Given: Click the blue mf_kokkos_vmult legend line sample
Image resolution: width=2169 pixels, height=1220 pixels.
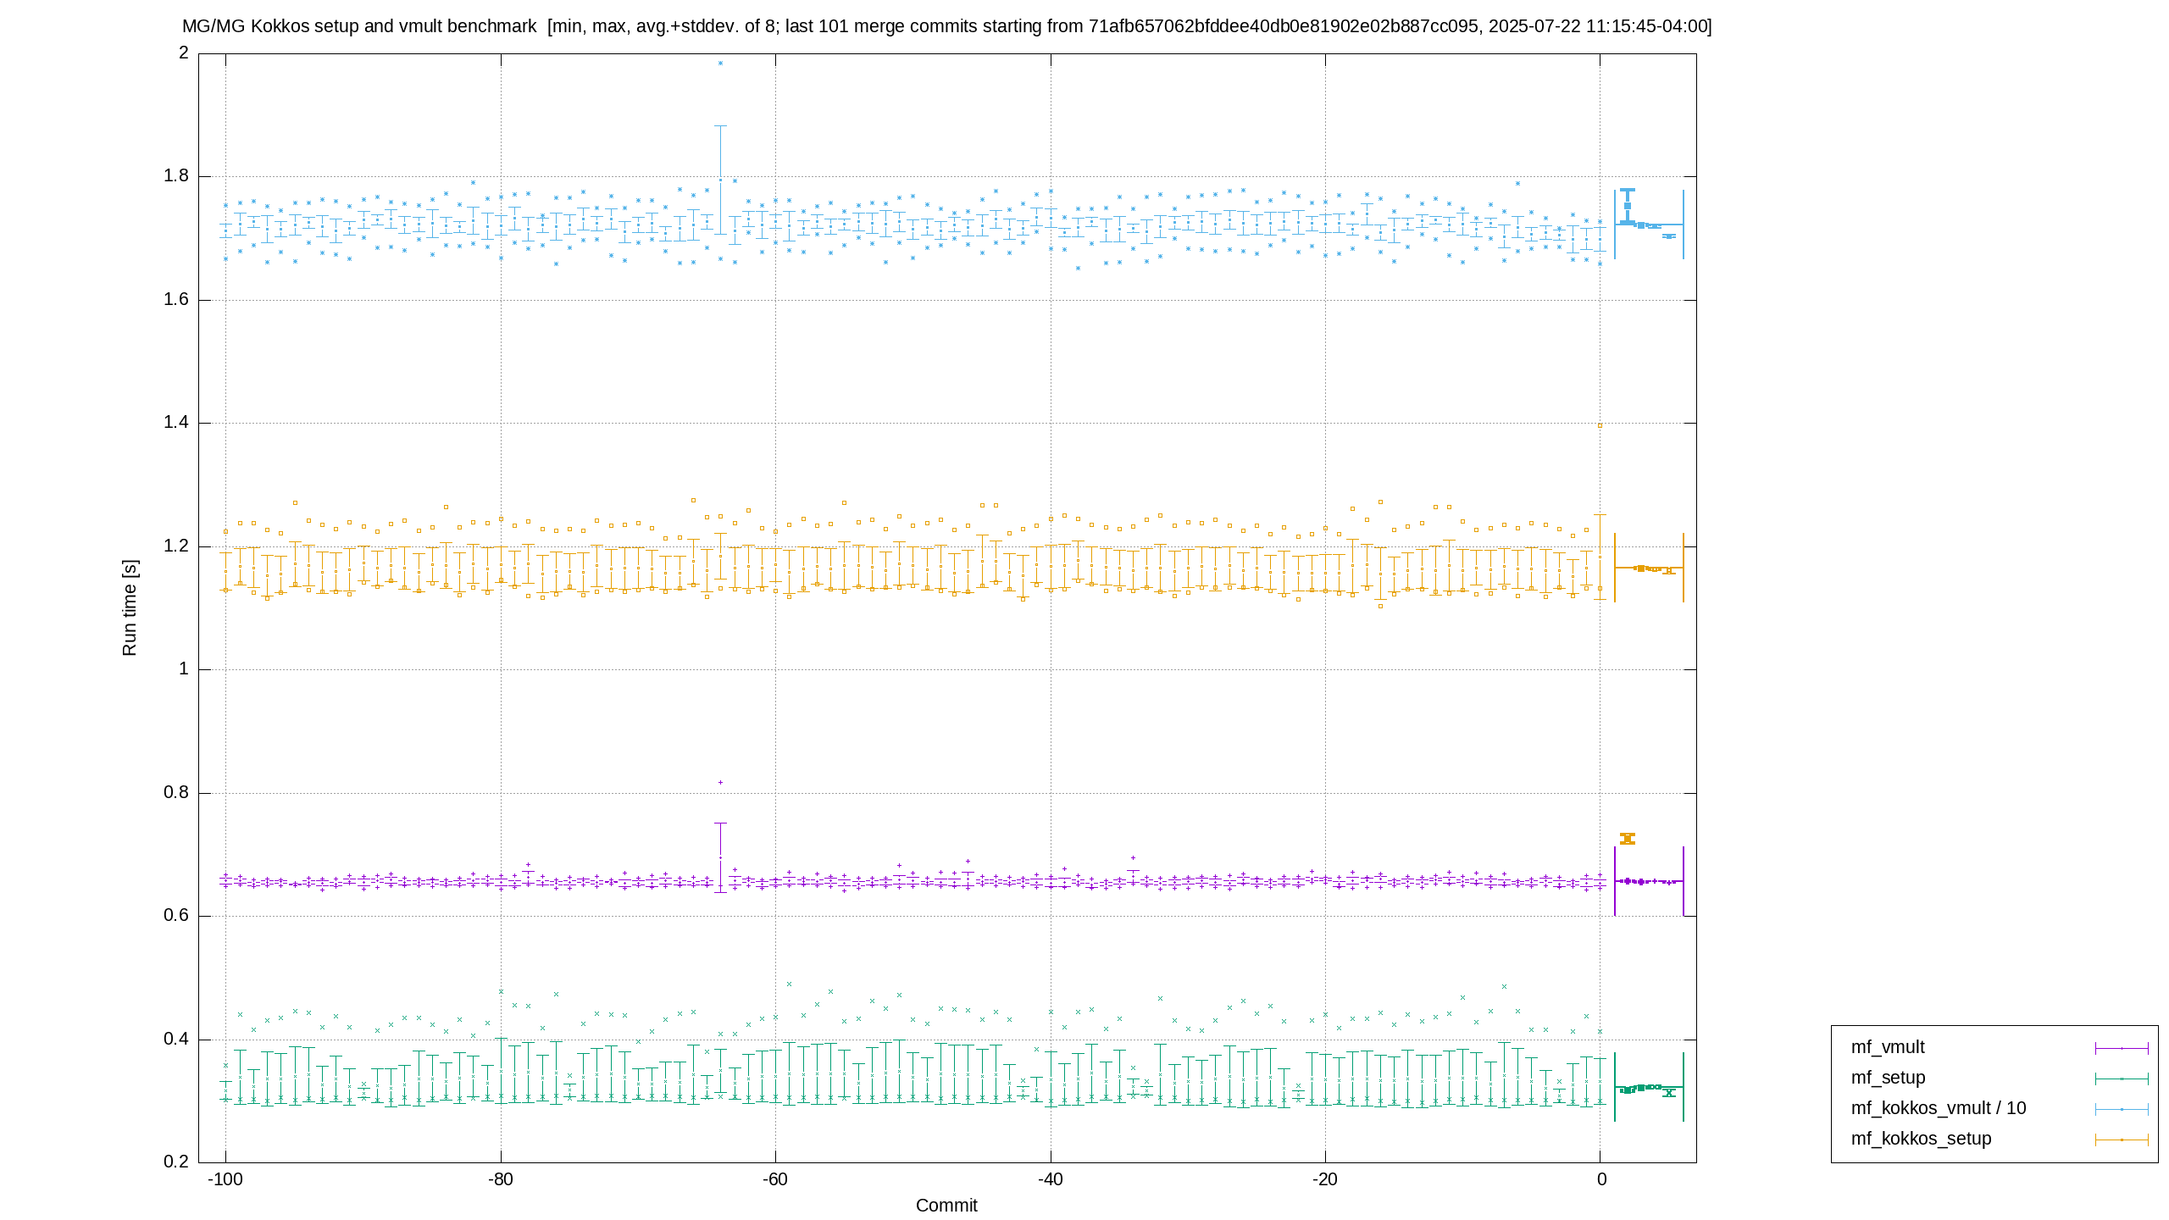Looking at the screenshot, I should [x=2122, y=1110].
